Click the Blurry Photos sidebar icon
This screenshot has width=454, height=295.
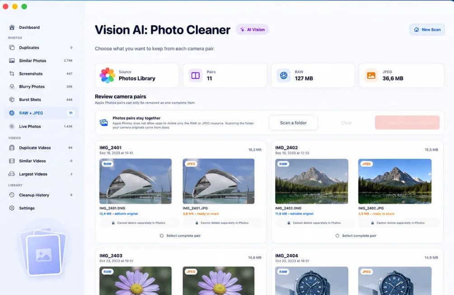tap(12, 86)
